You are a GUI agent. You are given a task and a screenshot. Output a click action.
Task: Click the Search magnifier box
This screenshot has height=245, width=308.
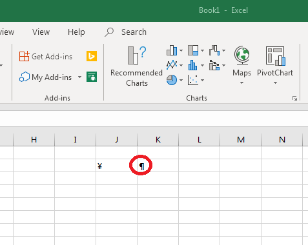tap(126, 32)
